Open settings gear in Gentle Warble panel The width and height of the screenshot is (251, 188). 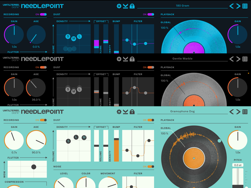tap(119, 59)
